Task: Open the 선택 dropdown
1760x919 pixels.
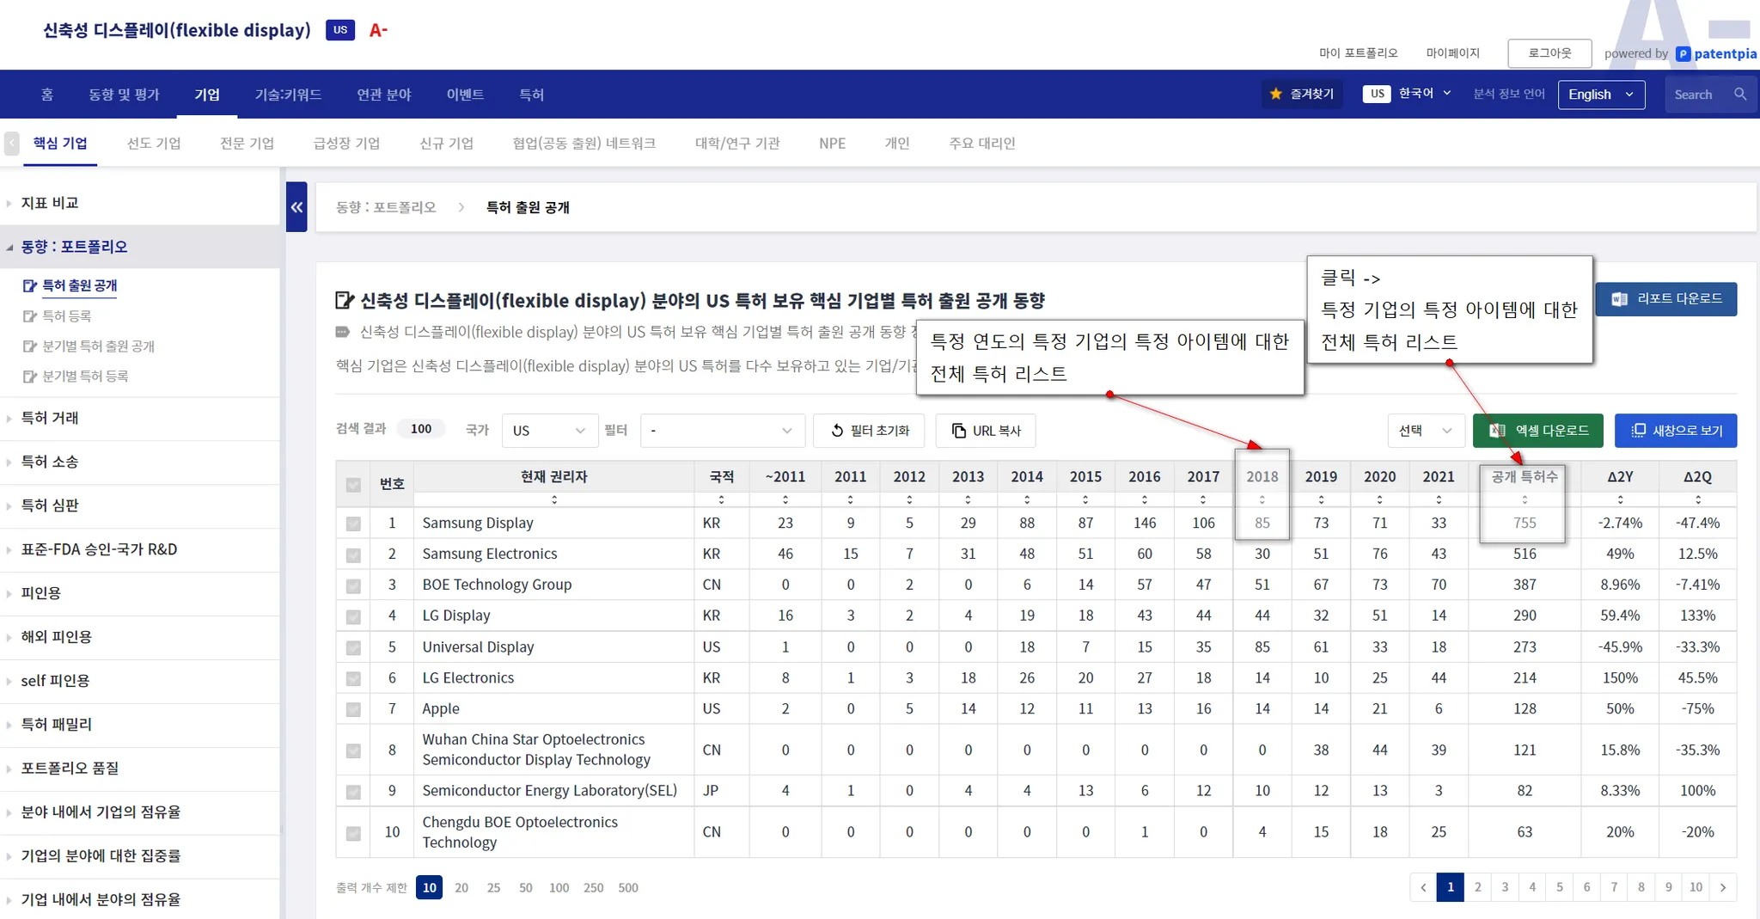Action: 1425,431
